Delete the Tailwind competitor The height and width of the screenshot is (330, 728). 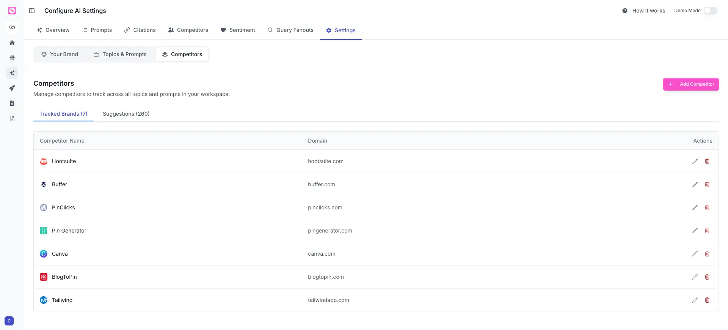point(707,300)
